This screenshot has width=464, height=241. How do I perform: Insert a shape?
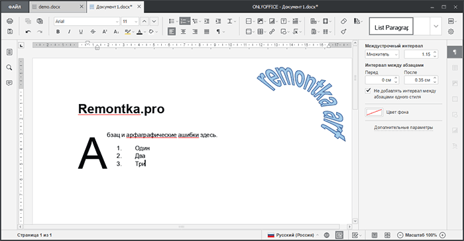click(x=284, y=32)
